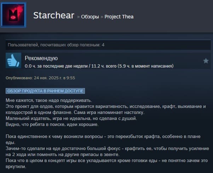Screen dimensions: 213x173
Task: Click the helpful users count bar
Action: click(x=108, y=45)
